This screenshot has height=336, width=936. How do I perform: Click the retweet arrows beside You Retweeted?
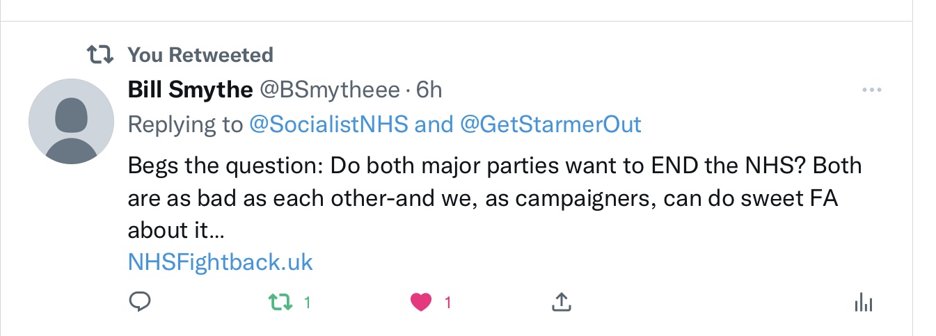point(100,55)
